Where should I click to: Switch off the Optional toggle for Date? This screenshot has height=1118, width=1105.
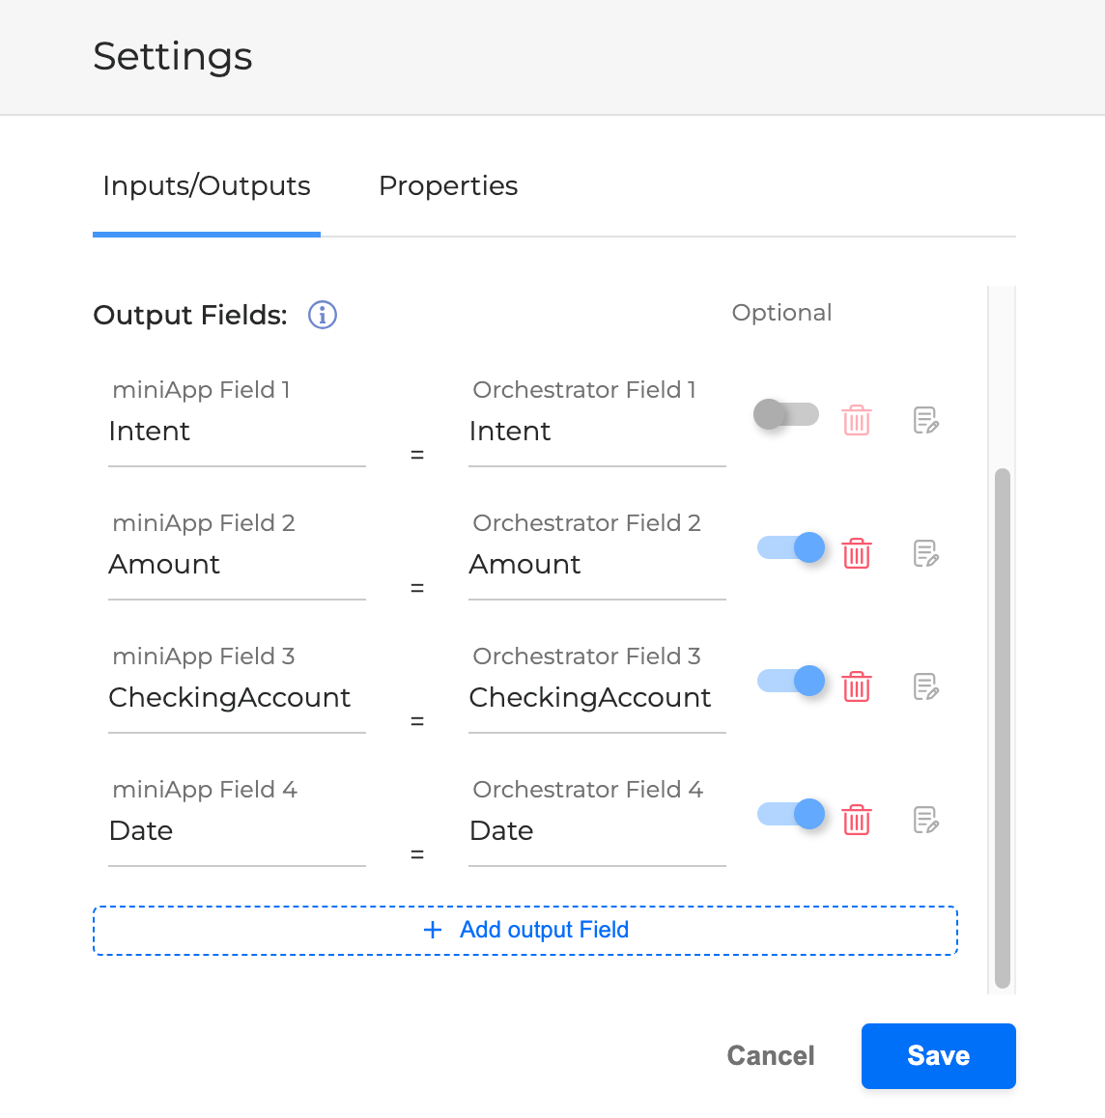(790, 815)
